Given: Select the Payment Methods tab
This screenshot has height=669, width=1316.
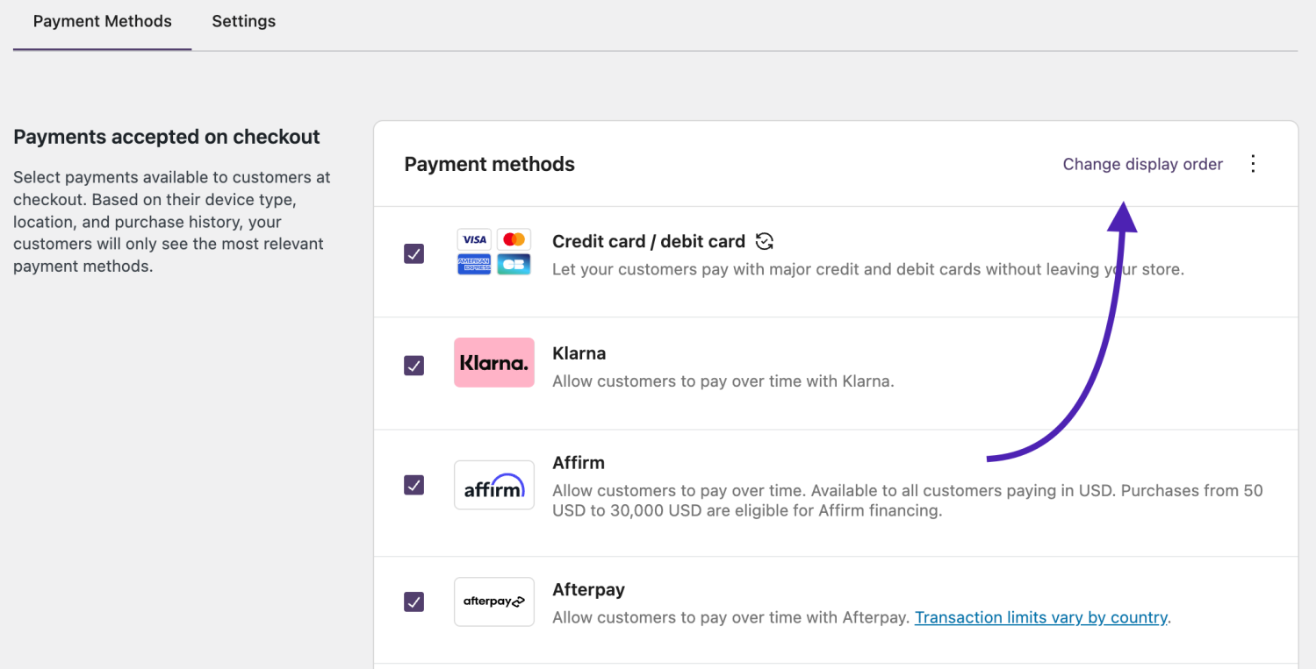Looking at the screenshot, I should [x=101, y=21].
